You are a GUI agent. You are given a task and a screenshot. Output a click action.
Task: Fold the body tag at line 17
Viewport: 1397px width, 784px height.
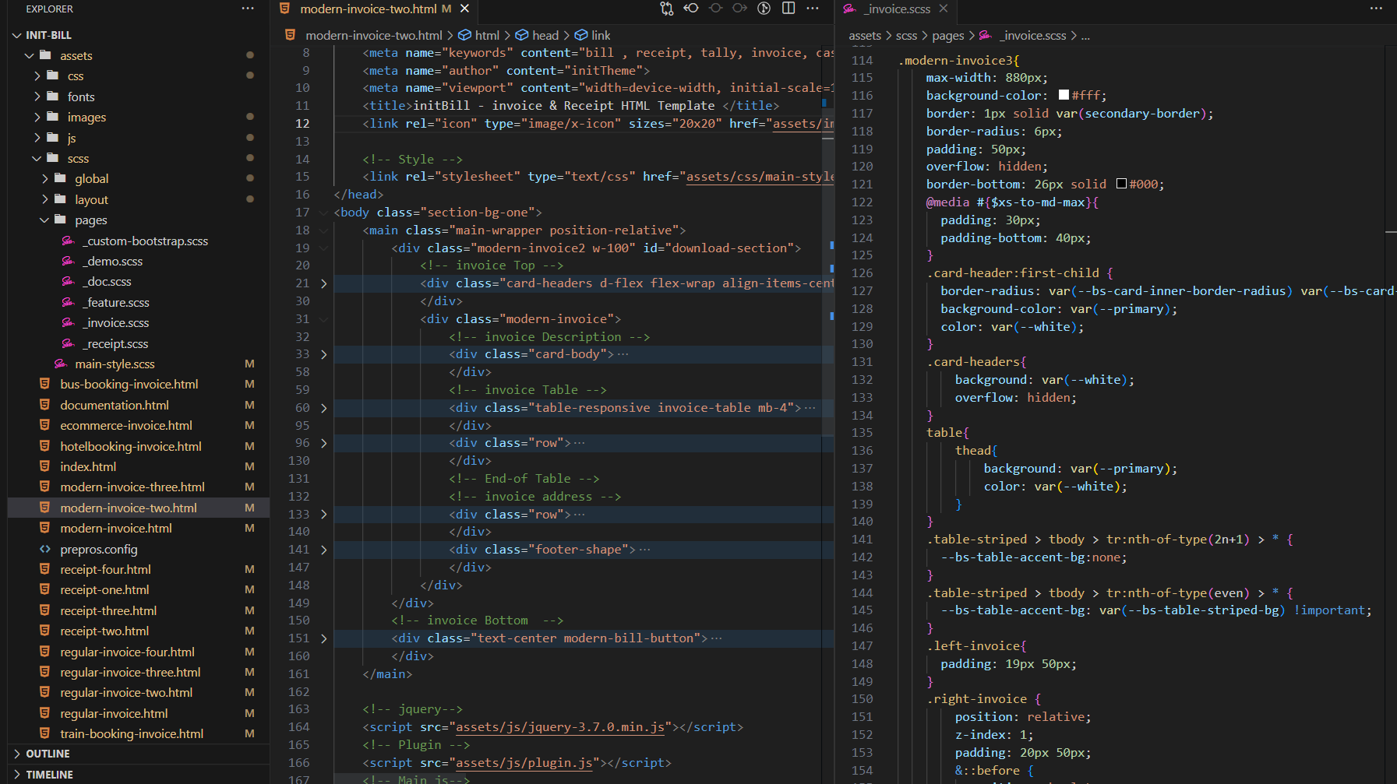click(x=324, y=213)
